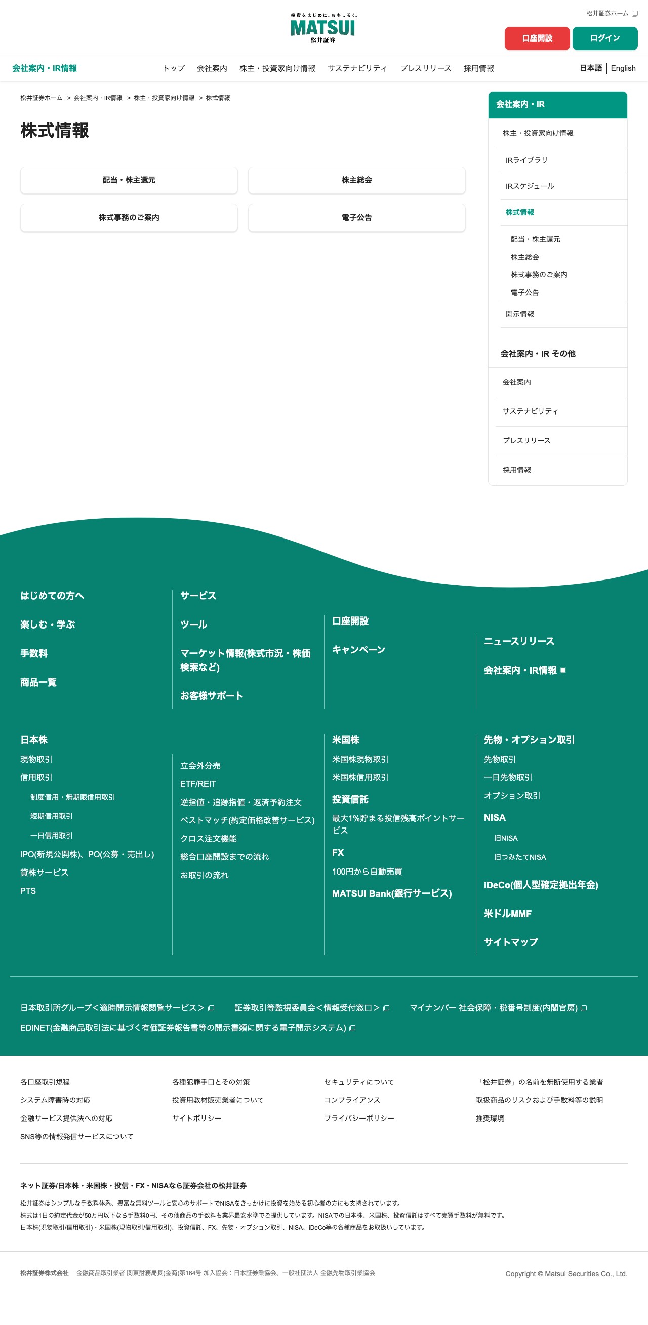Screen dimensions: 648x1325
Task: Open 商品一覧 in the footer
Action: tap(38, 682)
